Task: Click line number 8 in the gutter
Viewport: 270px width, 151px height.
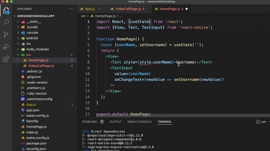Action: (x=88, y=62)
